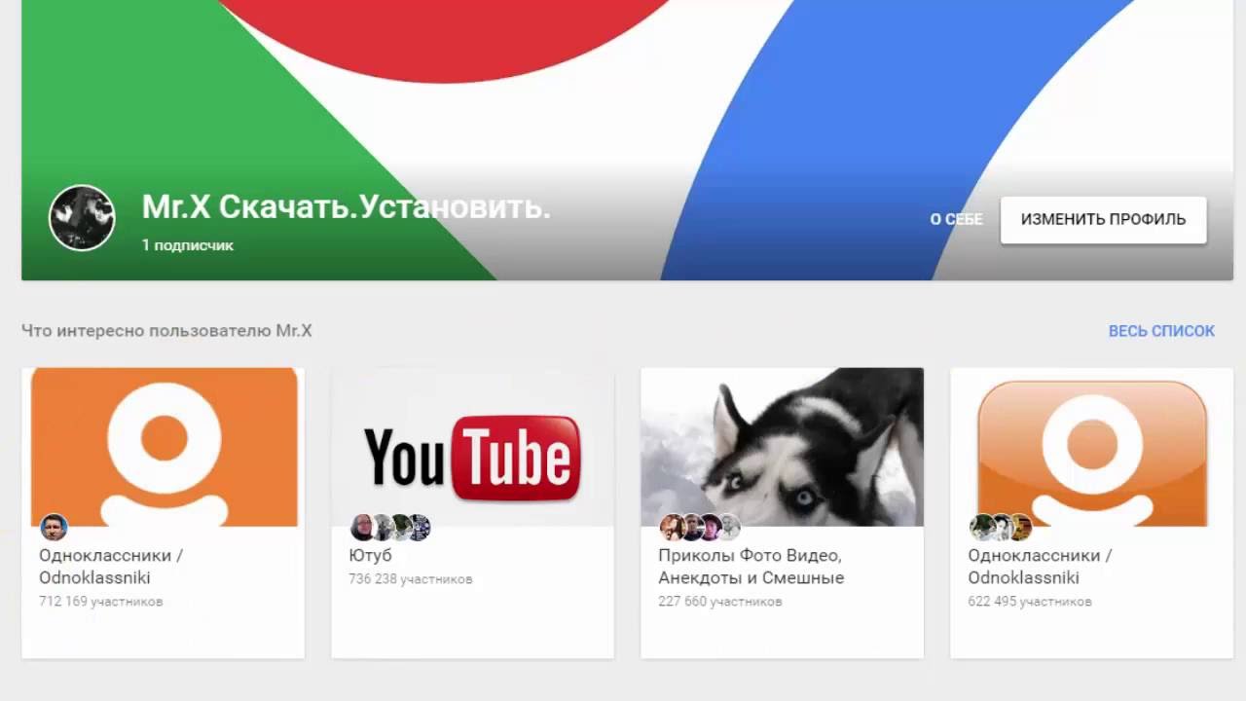The image size is (1246, 701).
Task: Click the member avatars on the Ютуб card
Action: (390, 528)
